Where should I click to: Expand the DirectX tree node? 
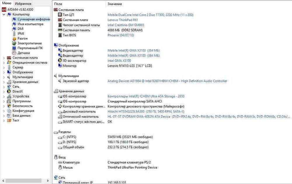(4, 92)
